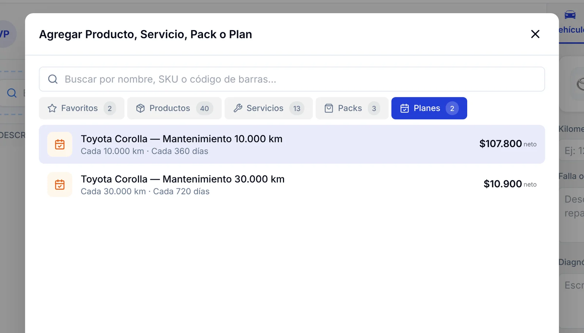Choose Toyota Corolla Mantenimiento 10.000 km plan
584x333 pixels.
tap(292, 144)
